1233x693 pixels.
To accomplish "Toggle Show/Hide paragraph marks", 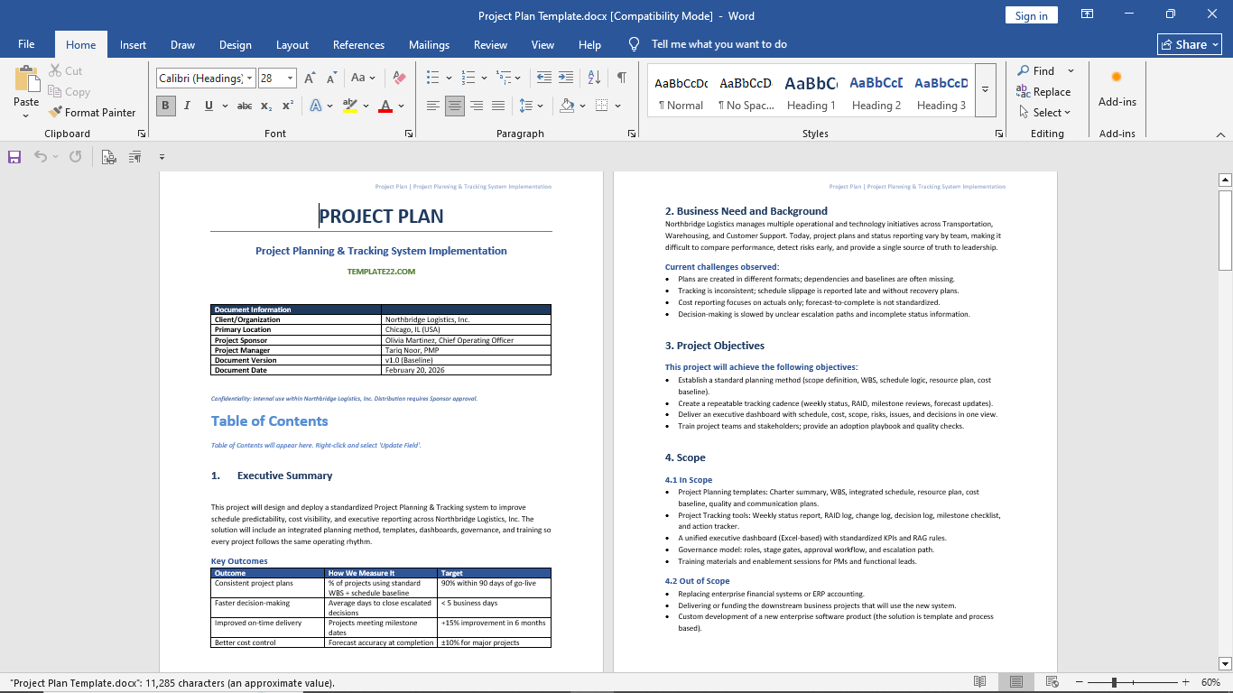I will click(621, 78).
